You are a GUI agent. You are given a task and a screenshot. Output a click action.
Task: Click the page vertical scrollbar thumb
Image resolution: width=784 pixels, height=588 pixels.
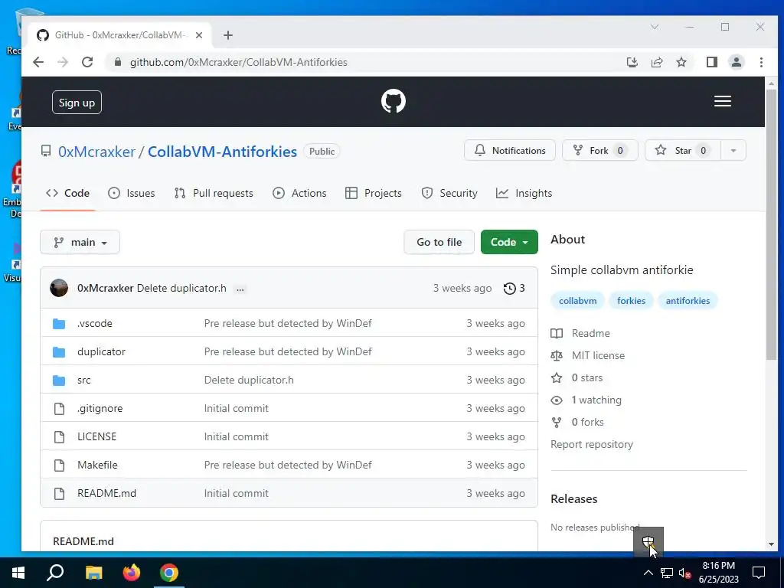tap(771, 224)
